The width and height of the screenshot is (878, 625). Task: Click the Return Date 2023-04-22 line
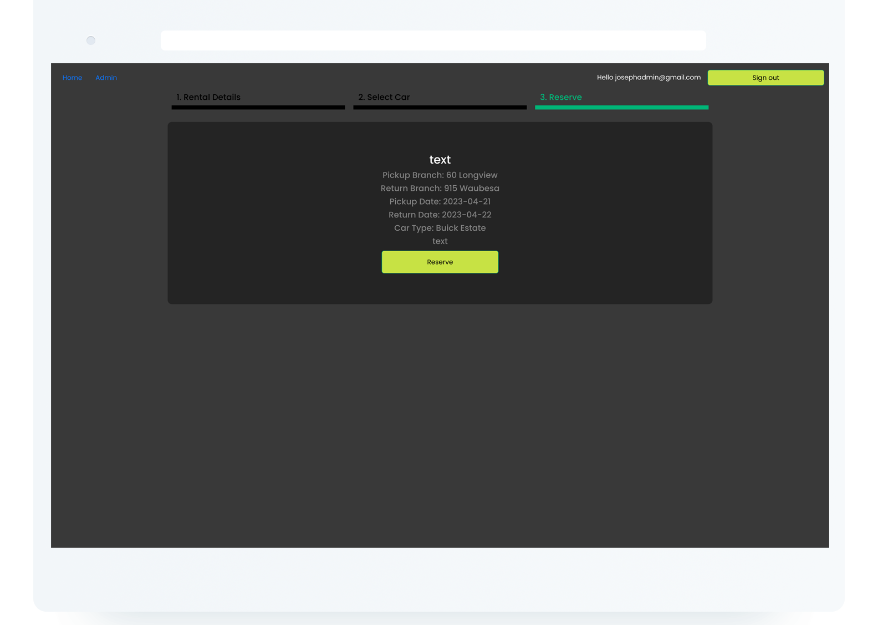pyautogui.click(x=440, y=215)
